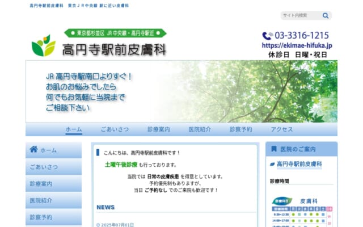Open ごあいさつ in the top navigation bar
Screen dimensions: 363x227
click(115, 129)
